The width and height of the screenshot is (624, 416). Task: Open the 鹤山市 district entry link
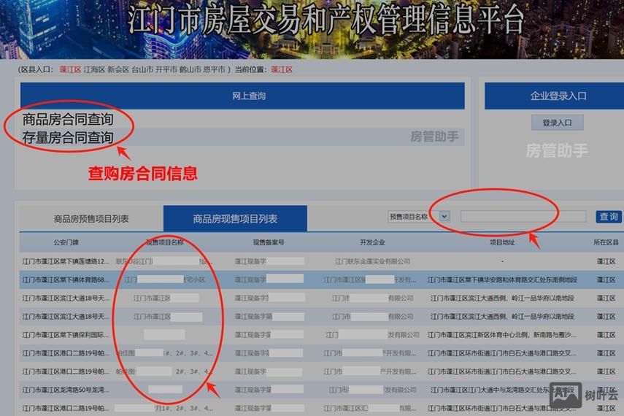click(x=190, y=69)
